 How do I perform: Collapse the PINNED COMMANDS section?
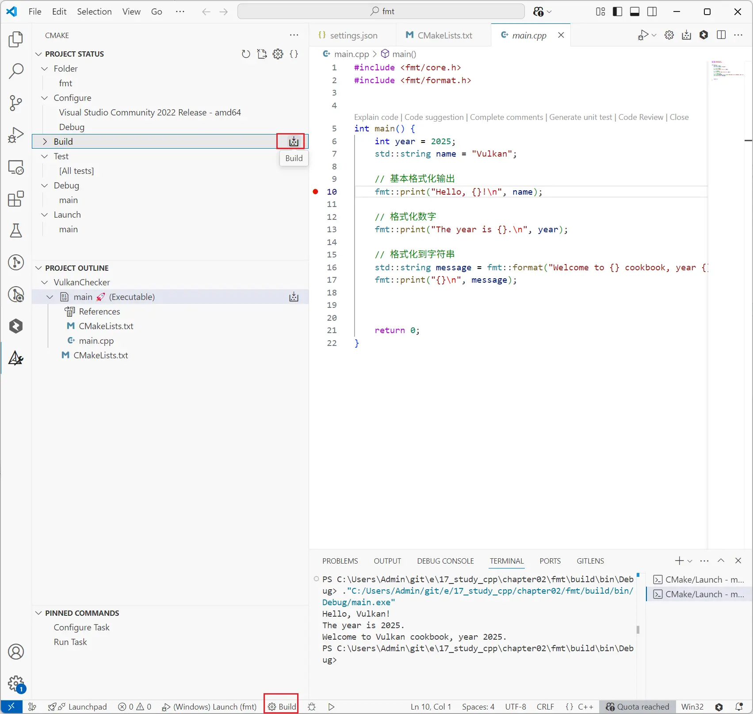(x=38, y=613)
